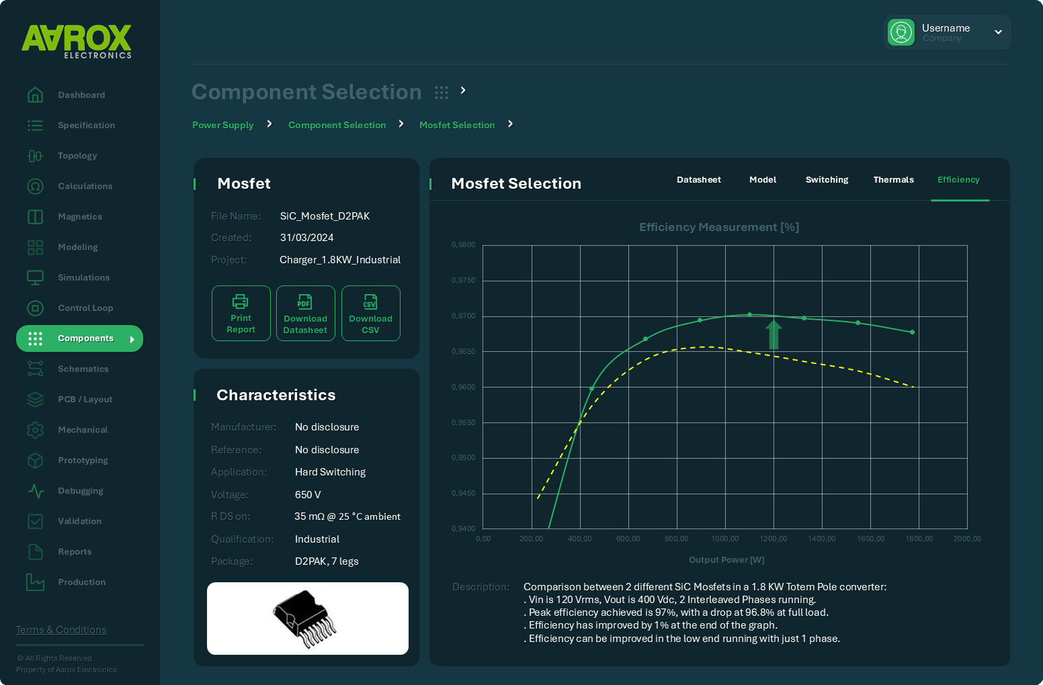
Task: Navigate to Power Supply breadcrumb
Action: click(x=222, y=125)
